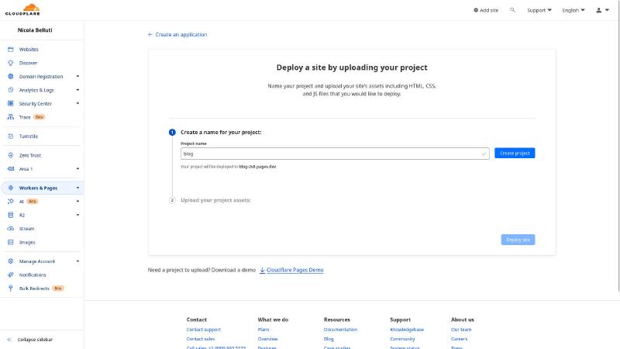Click the Stream cloud icon
The width and height of the screenshot is (620, 349).
click(x=11, y=229)
